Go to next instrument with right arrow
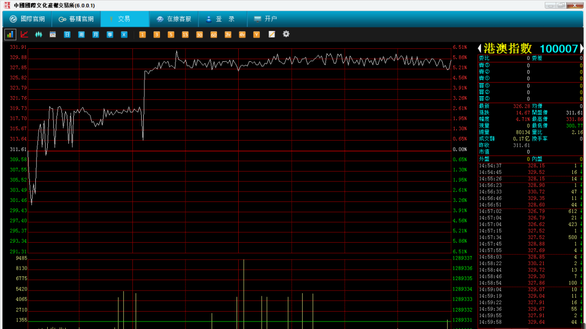Image resolution: width=586 pixels, height=329 pixels. pos(581,48)
